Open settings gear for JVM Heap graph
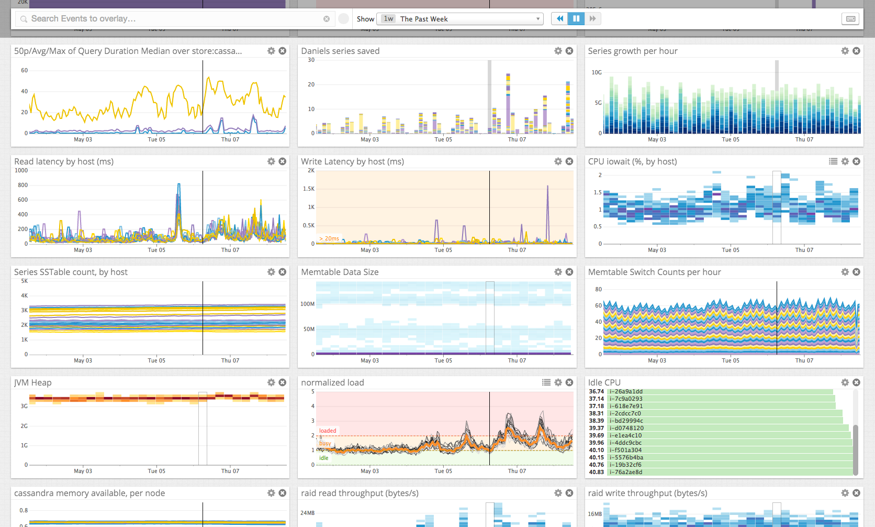The height and width of the screenshot is (527, 875). pos(271,382)
